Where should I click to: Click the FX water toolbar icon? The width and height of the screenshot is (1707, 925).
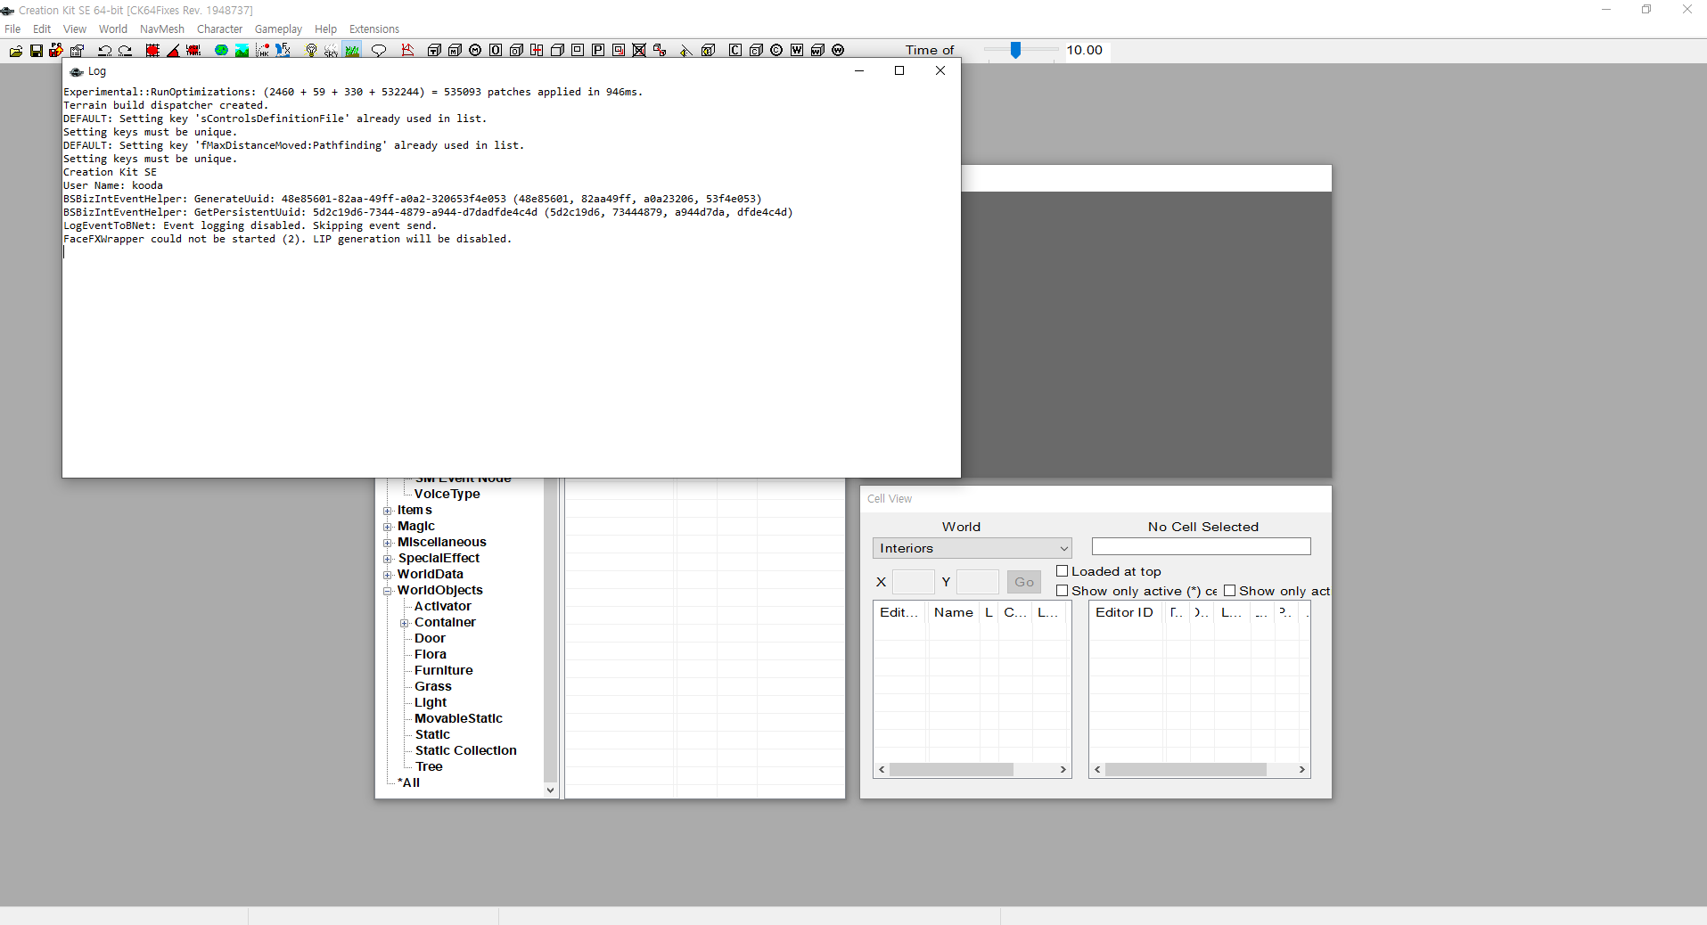click(x=283, y=51)
